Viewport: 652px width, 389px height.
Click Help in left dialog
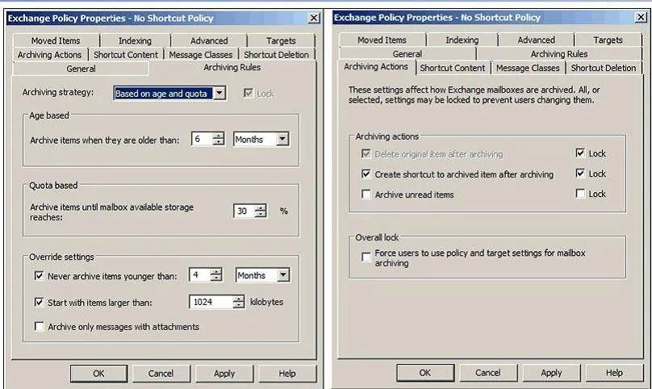pos(287,373)
